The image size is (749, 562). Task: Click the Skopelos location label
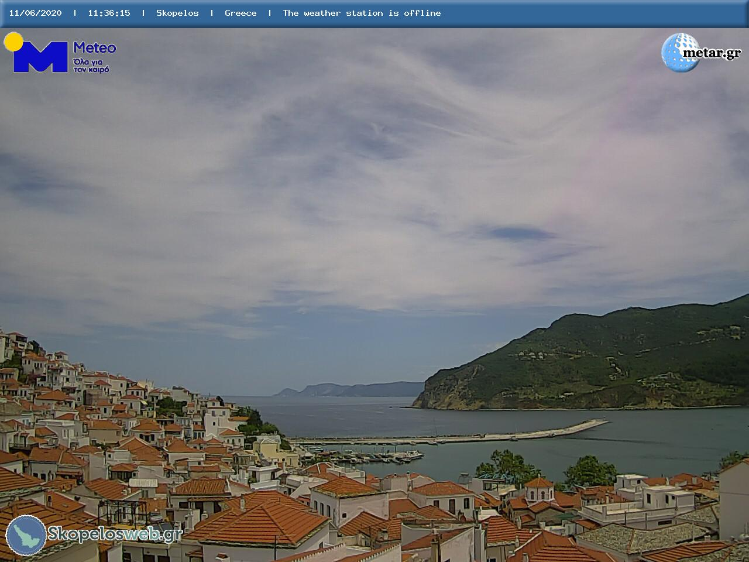pyautogui.click(x=177, y=13)
